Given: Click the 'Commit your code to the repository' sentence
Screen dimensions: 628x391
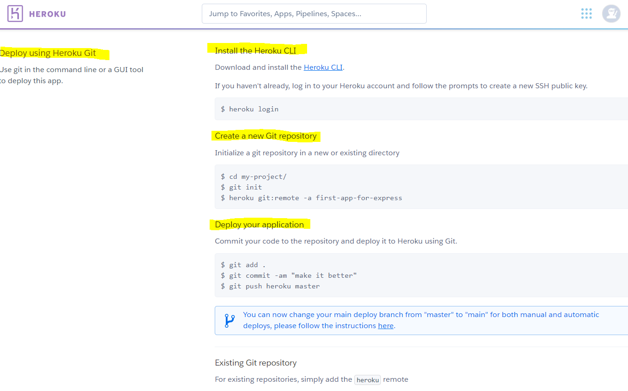Looking at the screenshot, I should pos(336,241).
